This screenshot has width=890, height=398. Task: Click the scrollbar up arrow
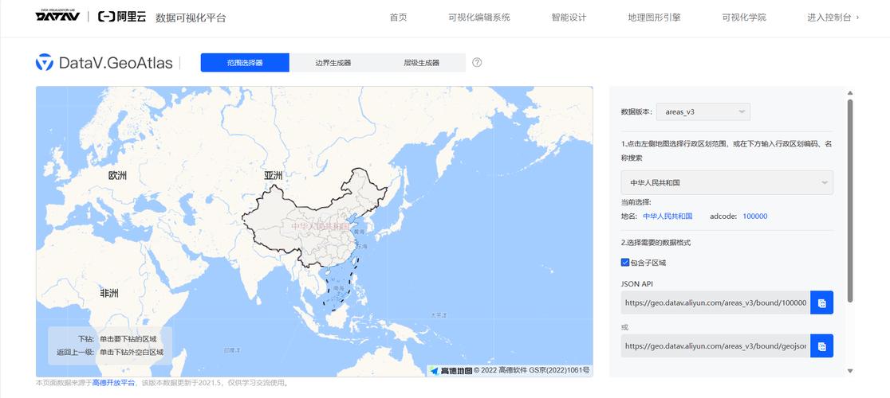point(849,93)
